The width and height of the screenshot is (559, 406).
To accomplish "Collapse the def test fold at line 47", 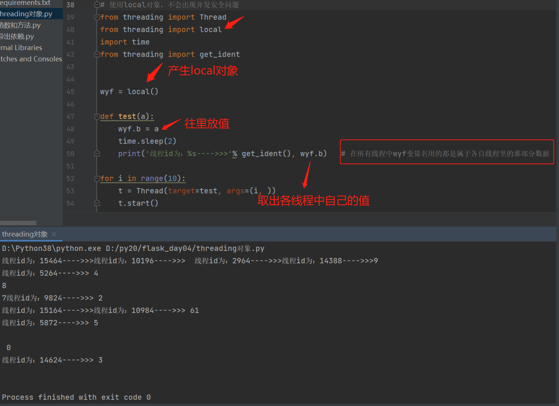I will [97, 116].
